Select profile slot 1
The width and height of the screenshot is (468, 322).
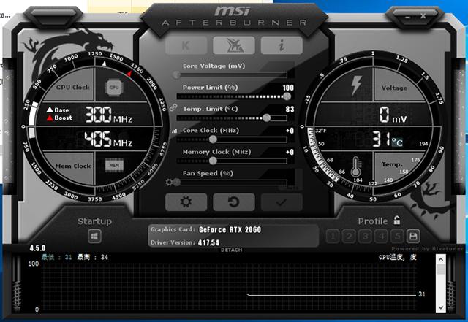tap(333, 237)
